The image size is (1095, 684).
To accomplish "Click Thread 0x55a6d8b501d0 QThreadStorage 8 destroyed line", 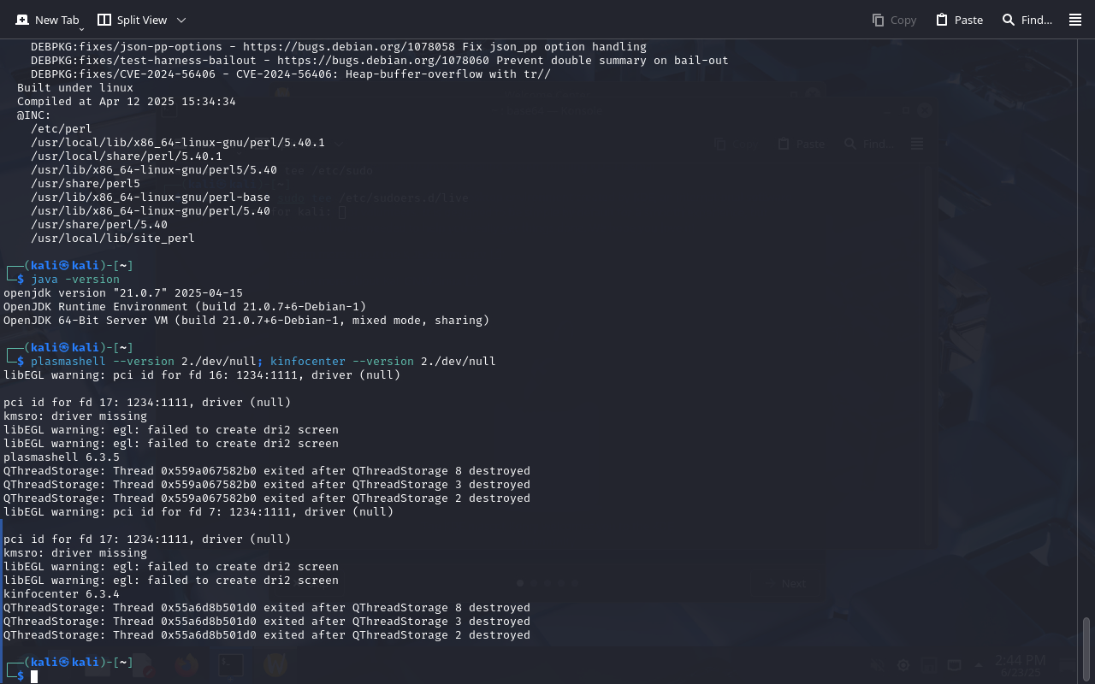I will point(267,608).
